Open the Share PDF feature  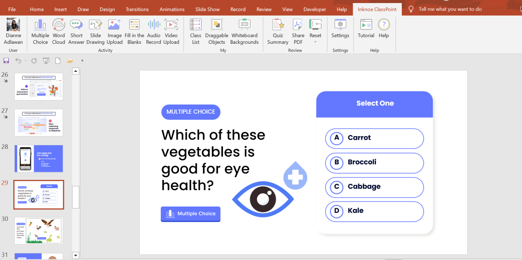(298, 31)
